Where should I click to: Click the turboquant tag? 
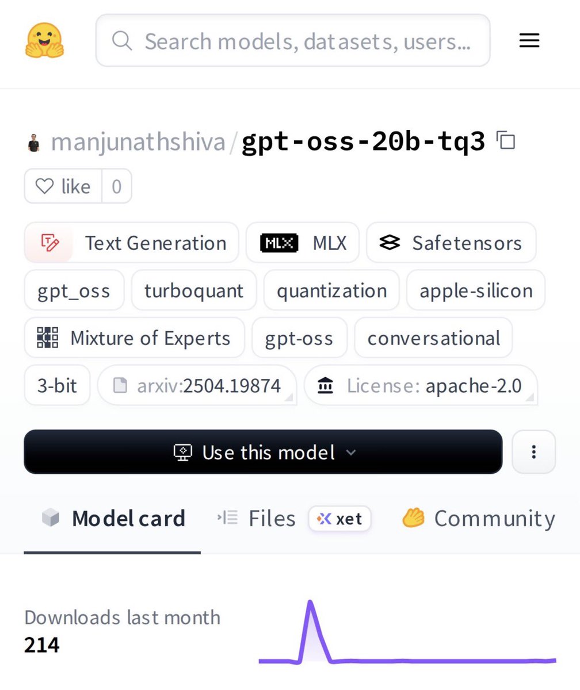pyautogui.click(x=194, y=290)
